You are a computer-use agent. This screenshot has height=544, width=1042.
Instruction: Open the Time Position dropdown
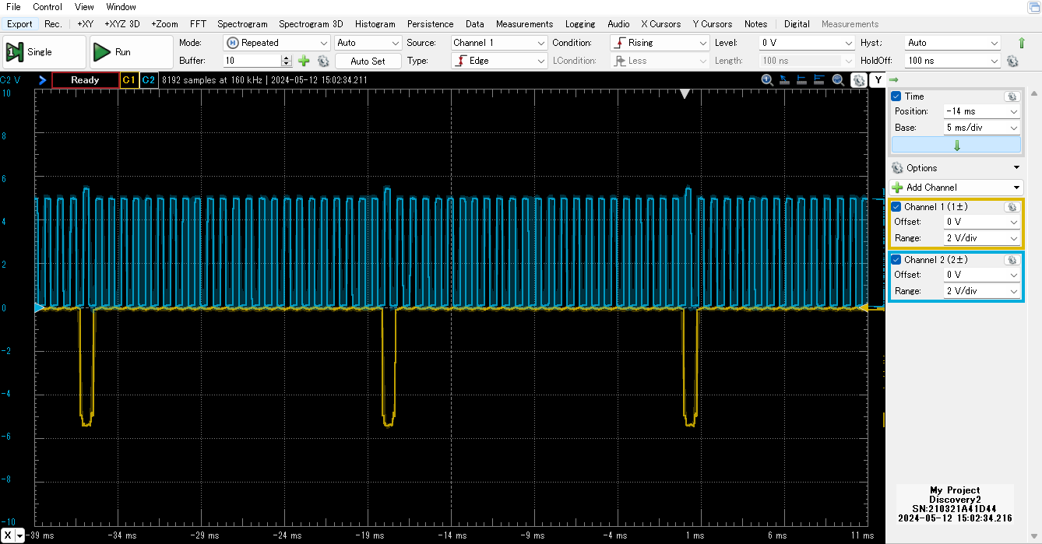pyautogui.click(x=981, y=111)
